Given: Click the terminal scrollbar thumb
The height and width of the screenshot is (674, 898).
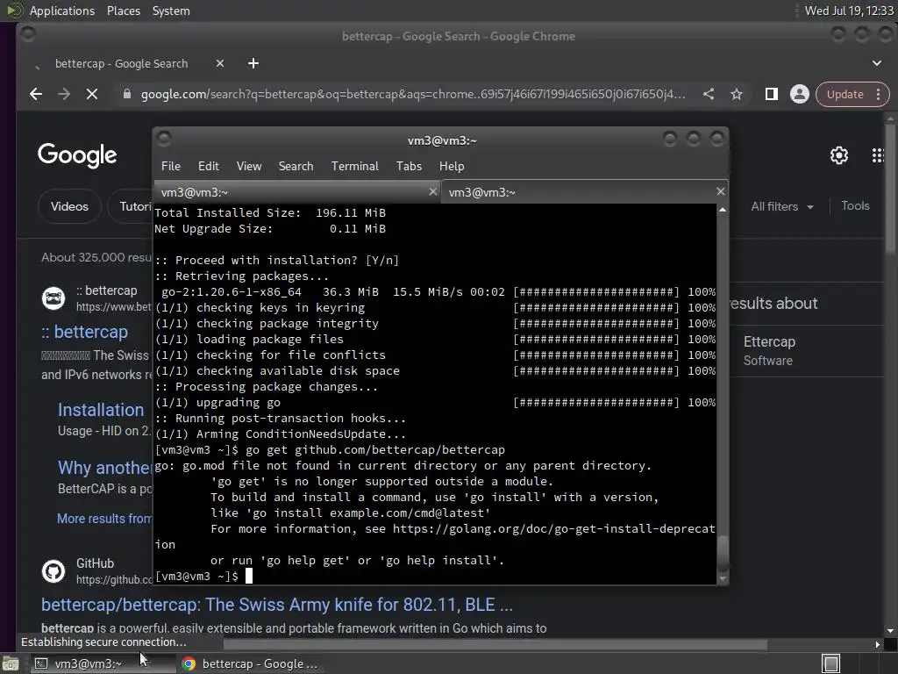Looking at the screenshot, I should click(x=723, y=553).
